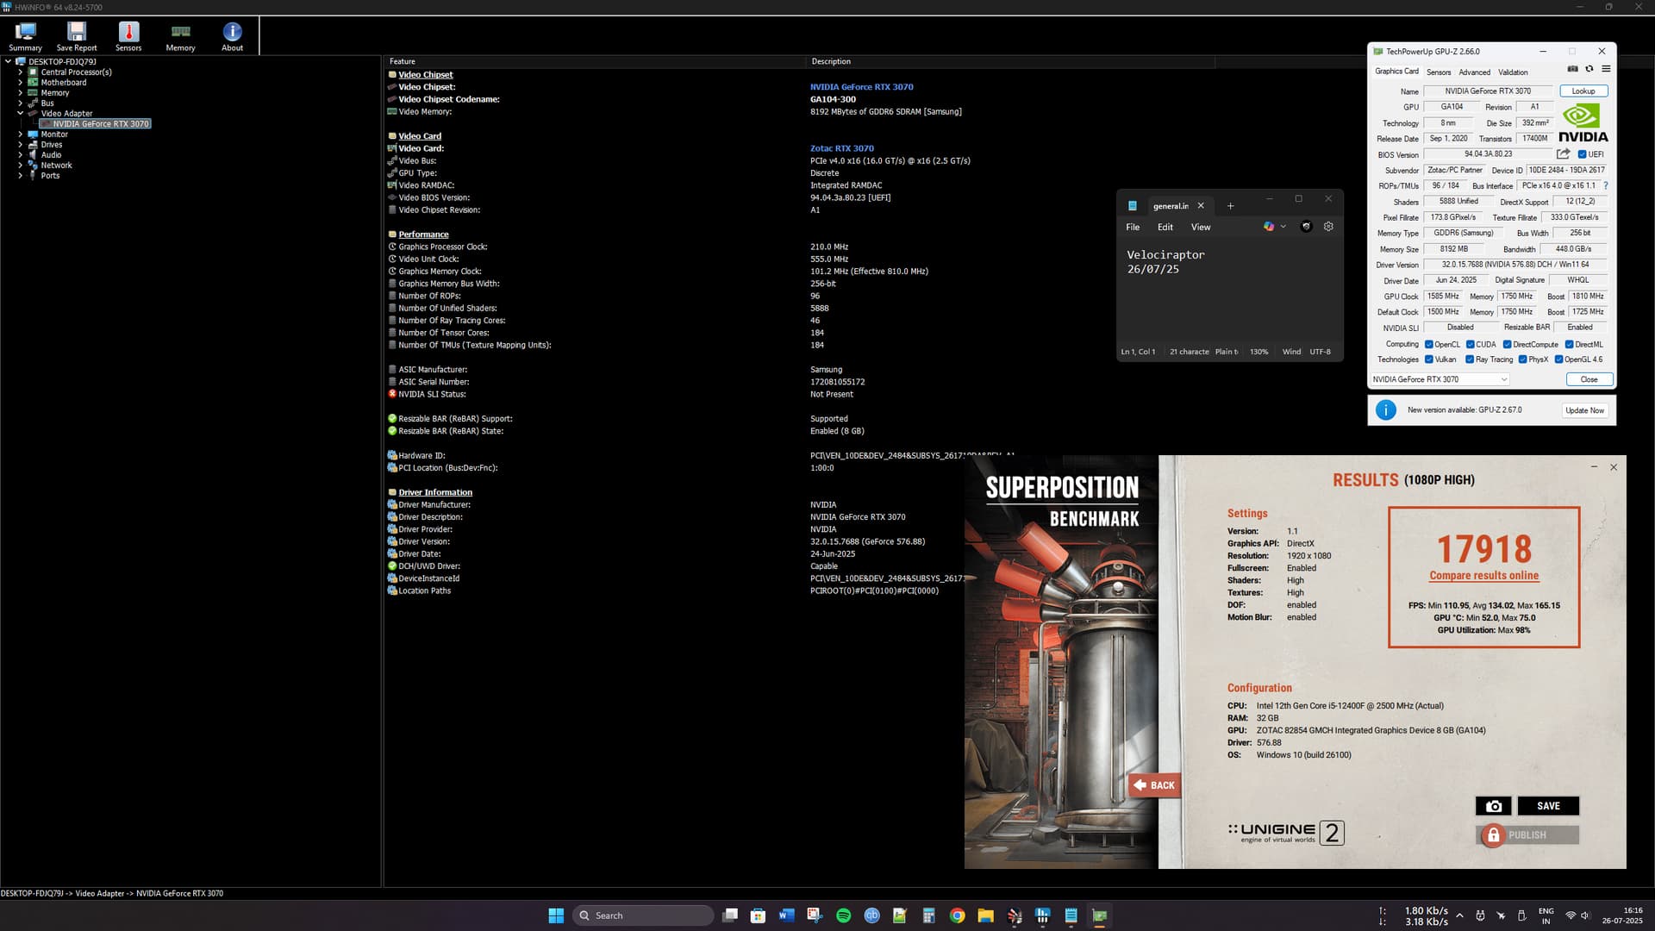Open Microsoft Store from the taskbar
The height and width of the screenshot is (931, 1655).
coord(758,915)
